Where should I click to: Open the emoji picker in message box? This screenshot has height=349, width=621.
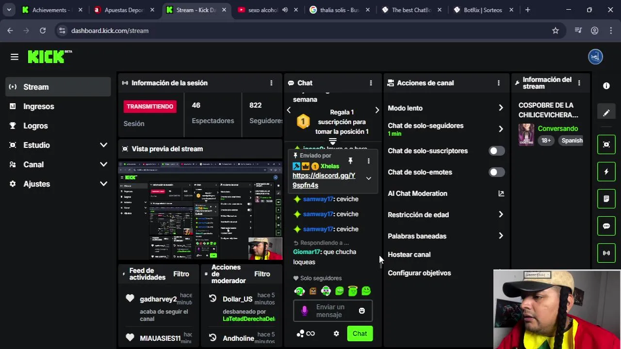pos(361,311)
